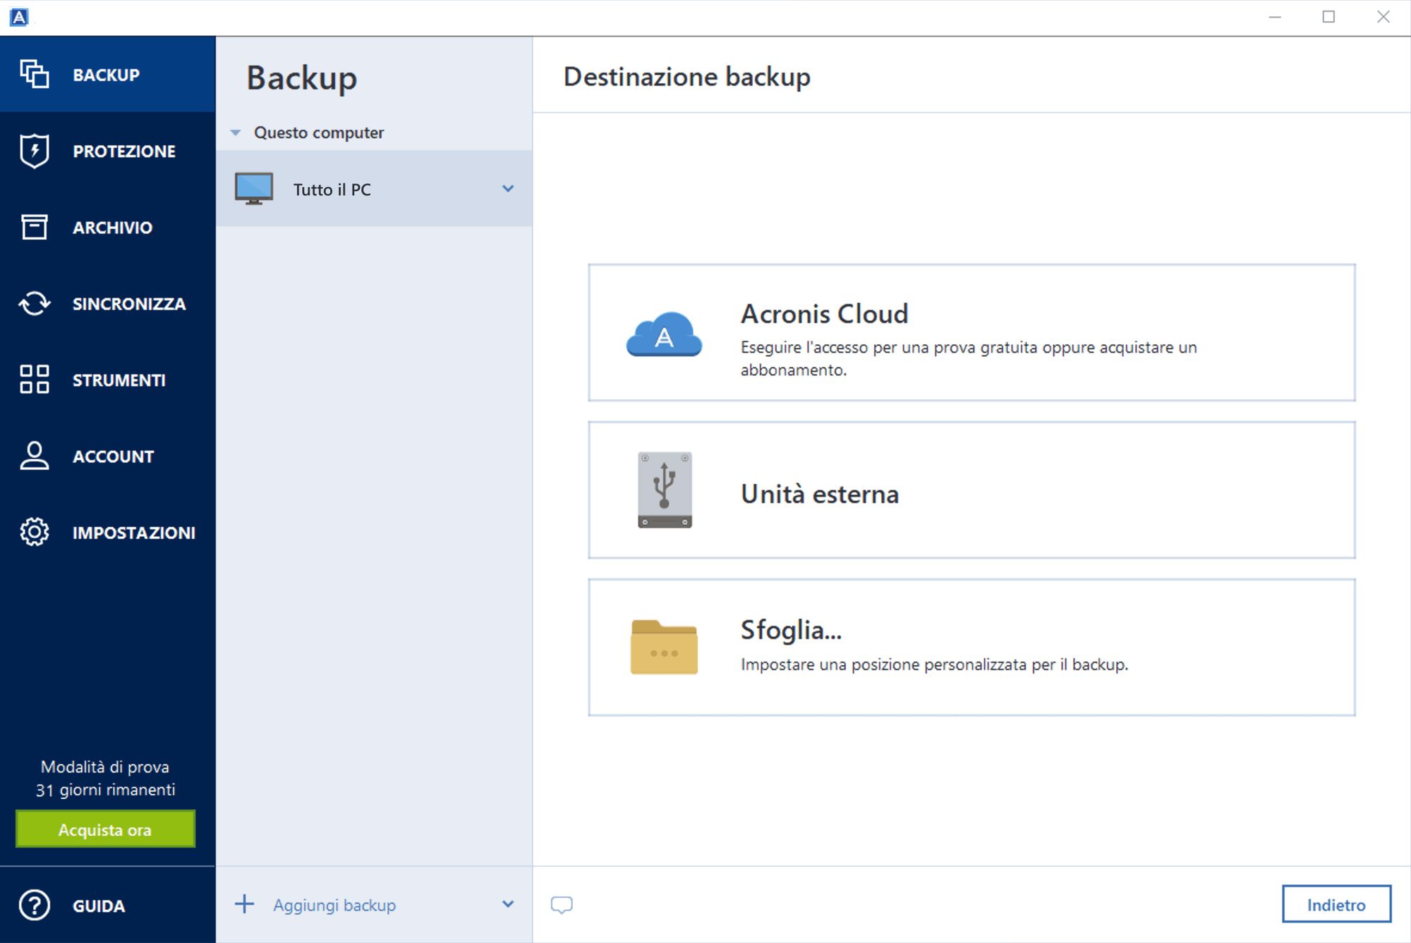This screenshot has width=1411, height=943.
Task: Select the Tutto il PC backup entry
Action: point(374,189)
